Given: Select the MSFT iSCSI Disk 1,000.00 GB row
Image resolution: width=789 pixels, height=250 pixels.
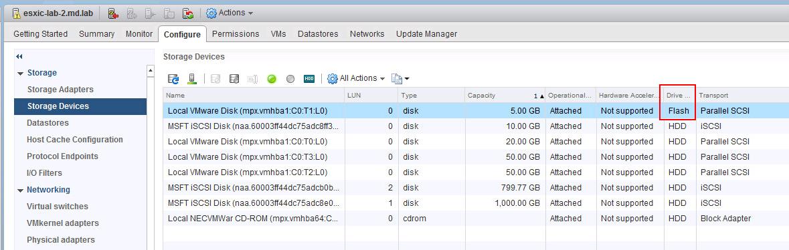Looking at the screenshot, I should pyautogui.click(x=476, y=203).
